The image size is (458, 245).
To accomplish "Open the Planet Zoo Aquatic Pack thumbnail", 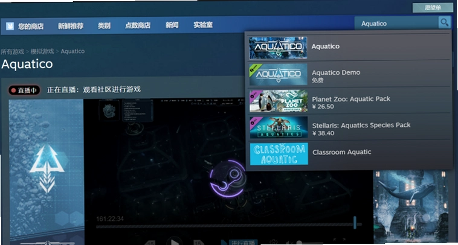I will 279,101.
